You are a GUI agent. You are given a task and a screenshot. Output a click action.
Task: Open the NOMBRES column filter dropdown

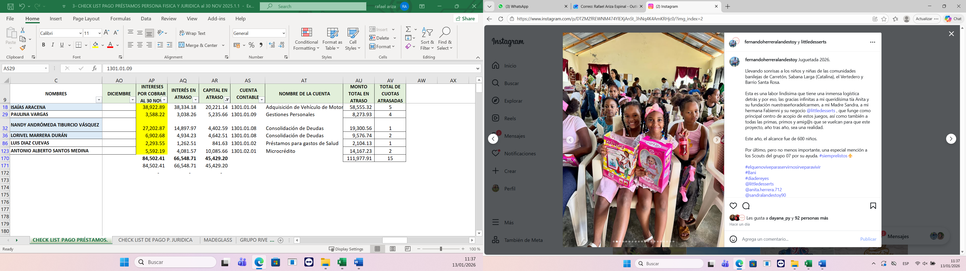[x=99, y=100]
